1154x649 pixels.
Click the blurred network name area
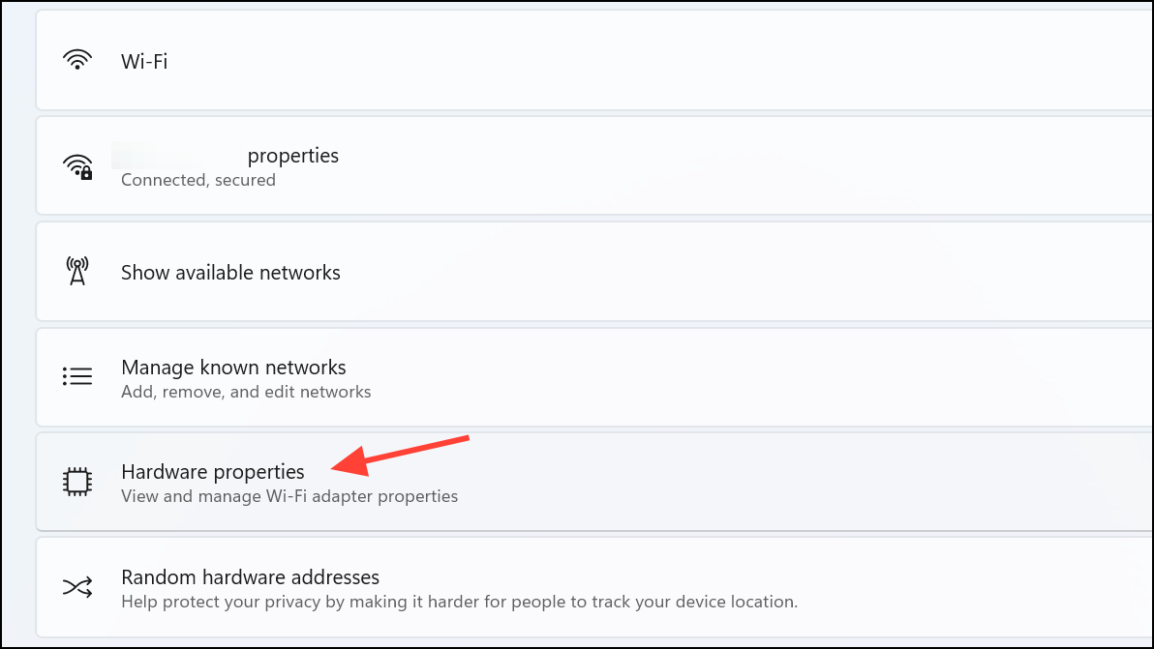click(176, 155)
